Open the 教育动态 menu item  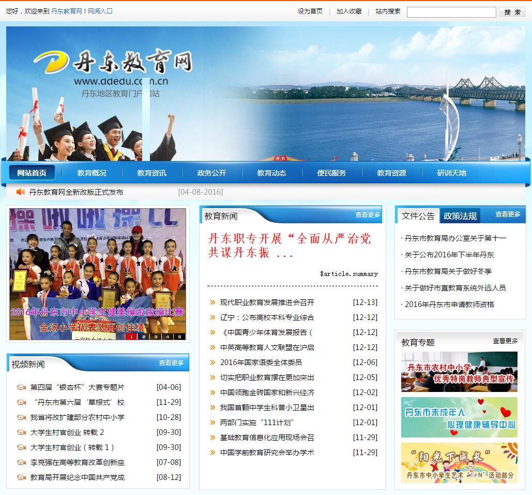point(271,173)
